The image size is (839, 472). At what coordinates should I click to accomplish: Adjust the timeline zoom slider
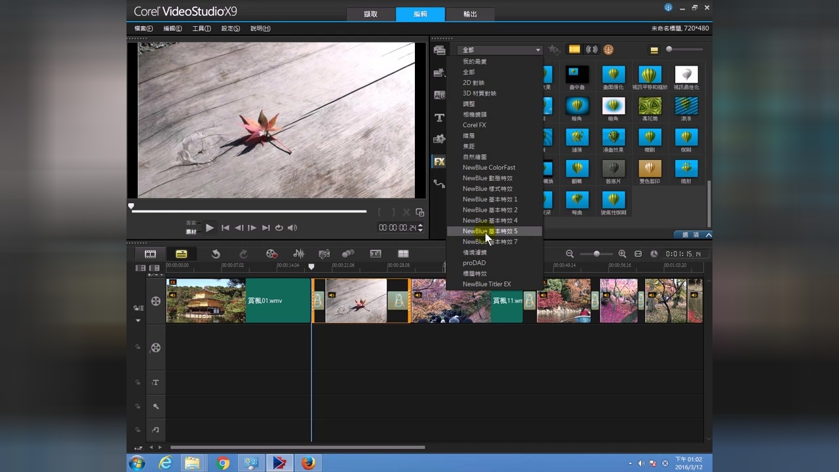[596, 254]
